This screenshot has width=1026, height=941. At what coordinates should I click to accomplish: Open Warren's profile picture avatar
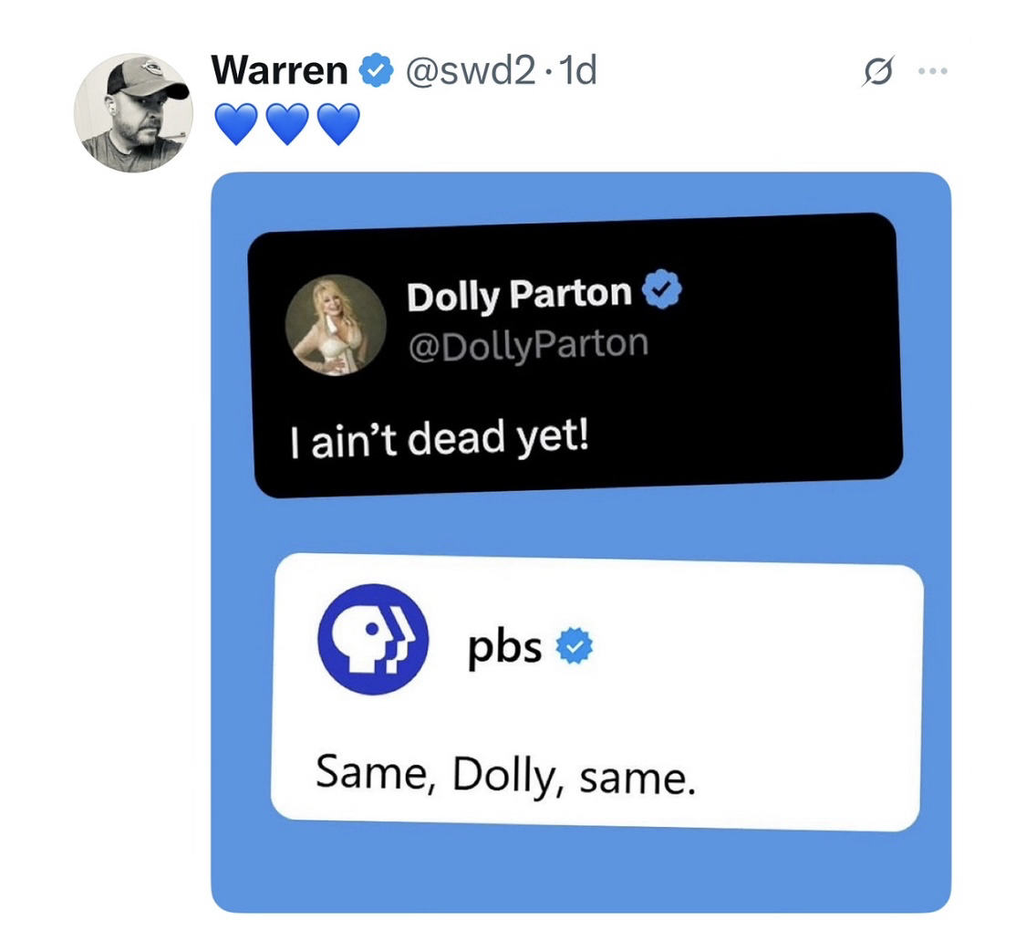(133, 113)
